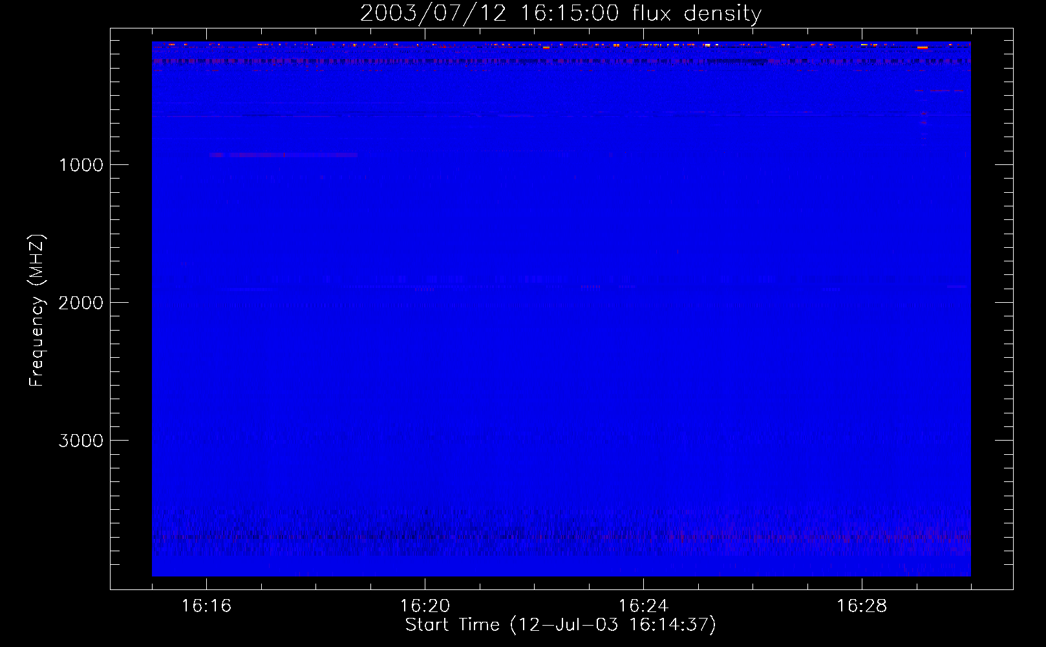Click the 1000 frequency tick label

tap(81, 165)
